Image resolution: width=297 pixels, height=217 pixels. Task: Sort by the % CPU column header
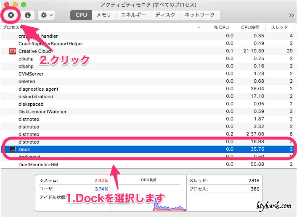pyautogui.click(x=219, y=27)
